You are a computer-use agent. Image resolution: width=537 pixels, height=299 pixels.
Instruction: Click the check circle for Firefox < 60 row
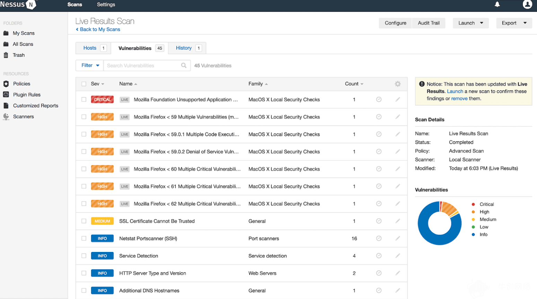coord(379,169)
